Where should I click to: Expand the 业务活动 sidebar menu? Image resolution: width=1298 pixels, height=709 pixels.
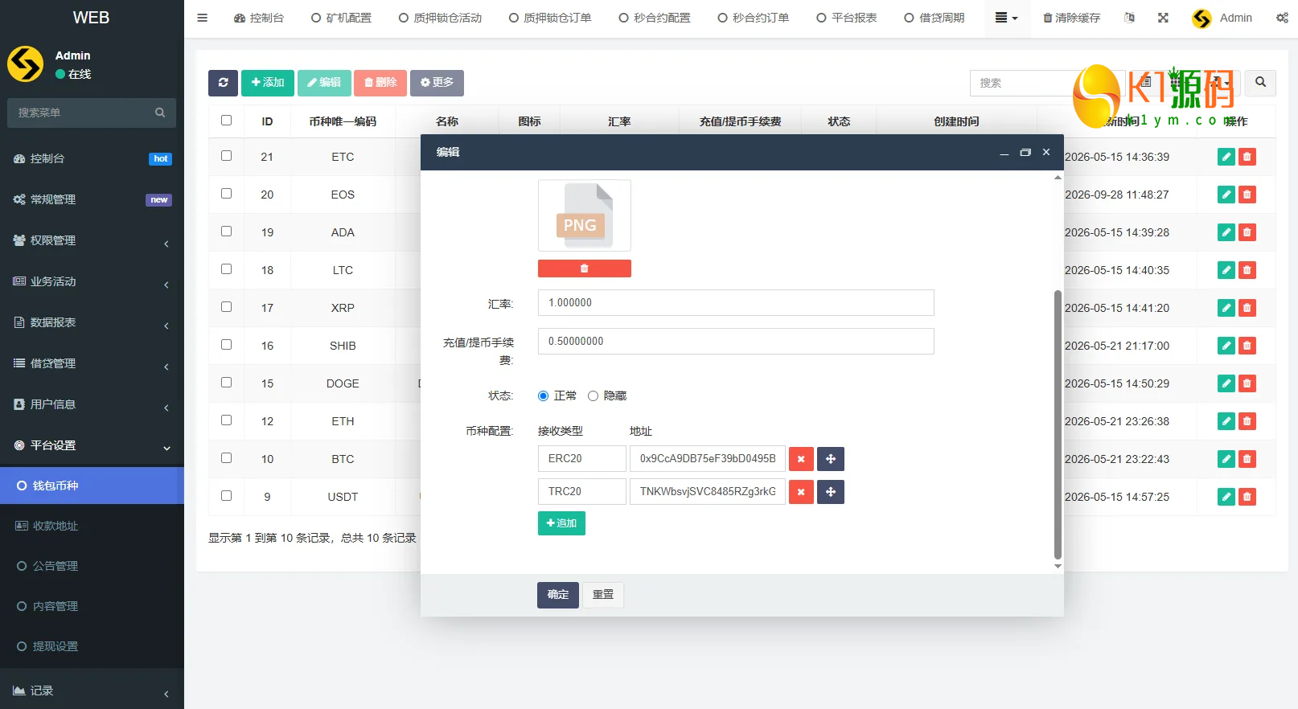click(92, 281)
